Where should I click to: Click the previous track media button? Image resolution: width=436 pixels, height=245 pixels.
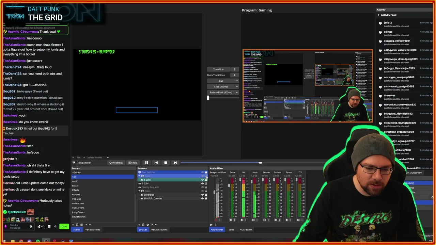click(x=156, y=163)
